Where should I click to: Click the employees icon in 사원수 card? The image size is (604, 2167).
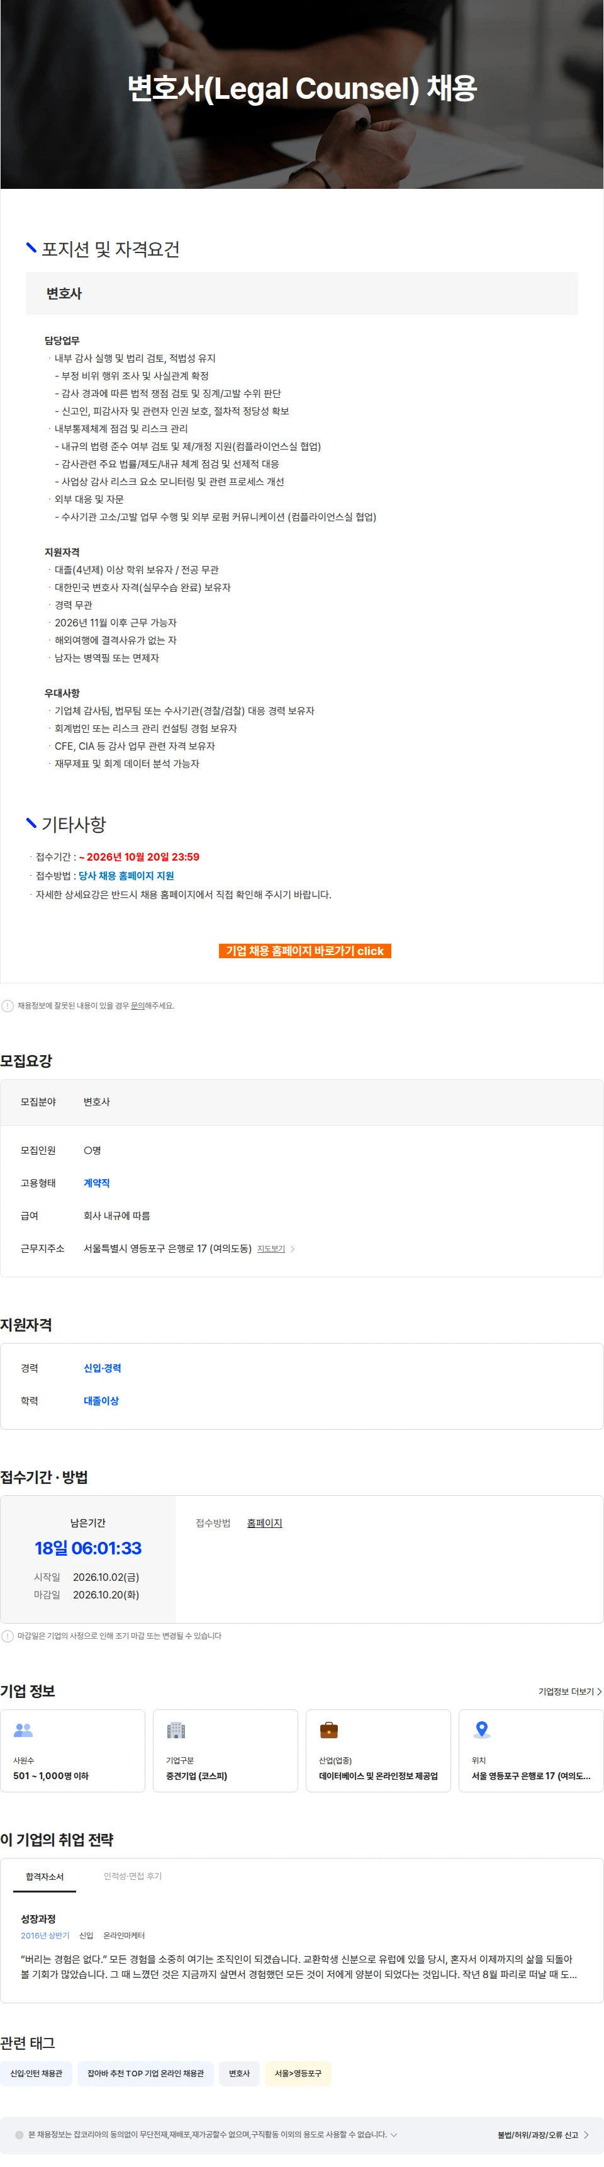tap(23, 1729)
